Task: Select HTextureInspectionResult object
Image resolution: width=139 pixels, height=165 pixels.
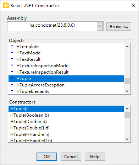Action: (x=66, y=72)
